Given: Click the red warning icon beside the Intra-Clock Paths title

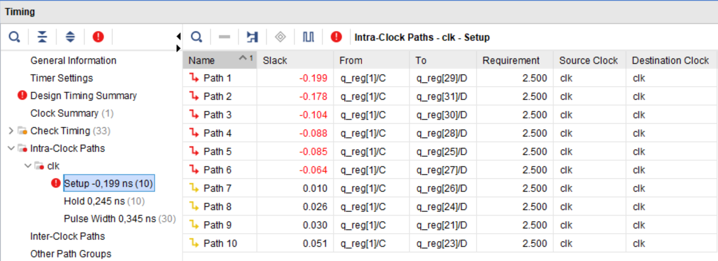Looking at the screenshot, I should point(336,37).
